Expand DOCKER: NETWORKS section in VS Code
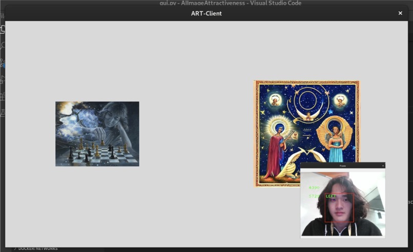This screenshot has height=252, width=413. point(35,248)
